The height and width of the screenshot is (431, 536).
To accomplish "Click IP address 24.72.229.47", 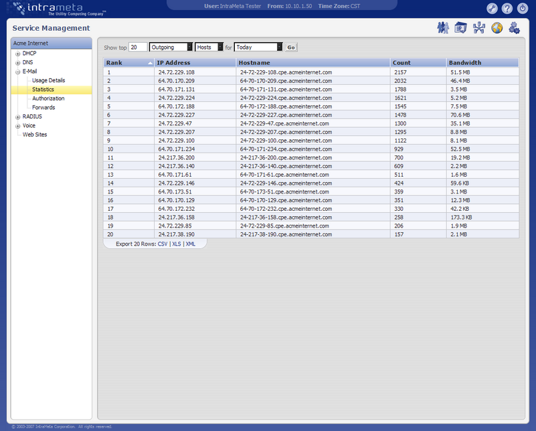I will click(175, 124).
